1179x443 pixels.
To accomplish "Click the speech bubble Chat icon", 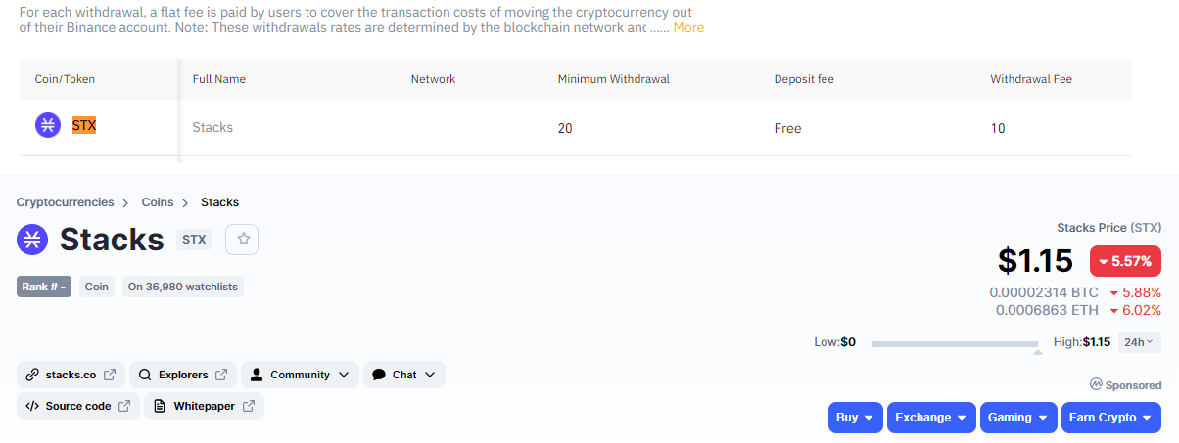I will coord(379,375).
